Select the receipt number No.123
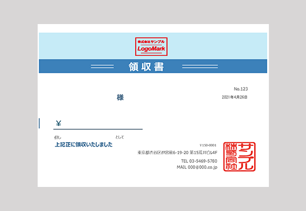306x211 pixels. coord(241,89)
